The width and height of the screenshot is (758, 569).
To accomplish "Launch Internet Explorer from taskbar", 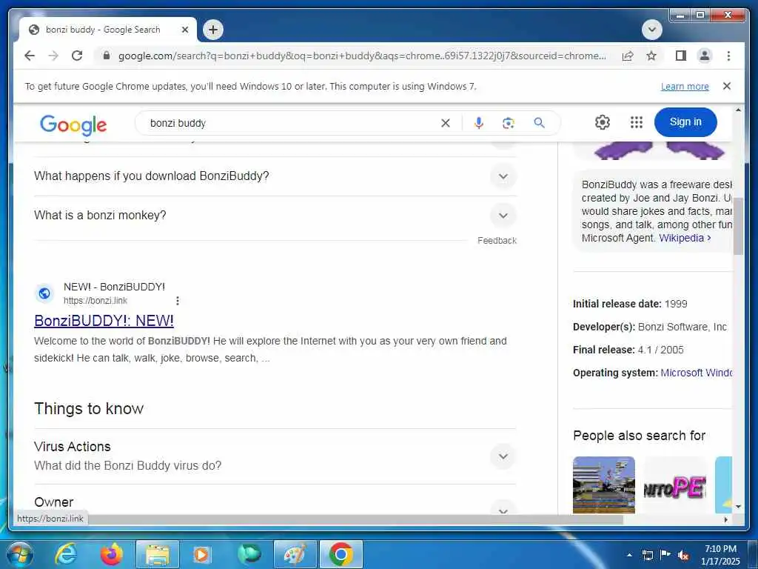I will (x=66, y=554).
